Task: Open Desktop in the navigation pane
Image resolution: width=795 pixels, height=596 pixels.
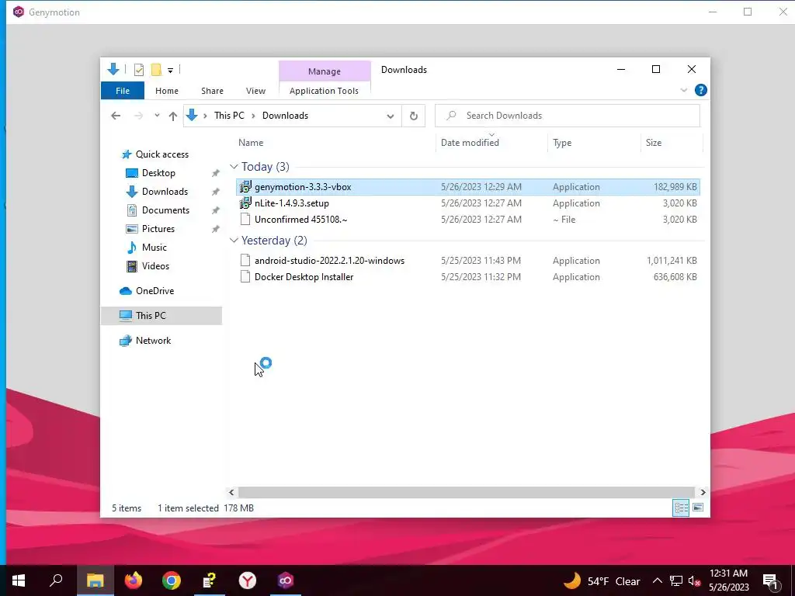Action: pyautogui.click(x=158, y=173)
